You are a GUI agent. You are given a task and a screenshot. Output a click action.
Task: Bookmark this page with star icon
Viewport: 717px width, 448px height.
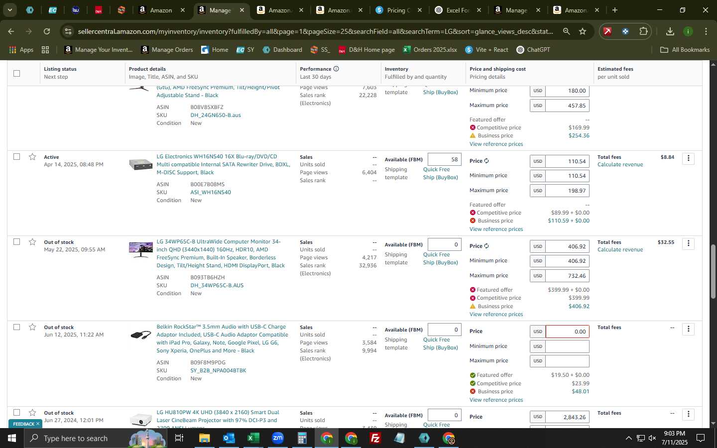[x=583, y=31]
